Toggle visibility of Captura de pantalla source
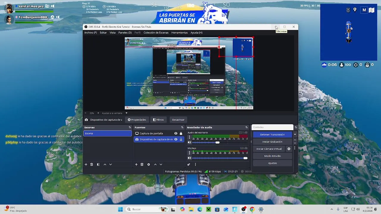Viewport: 381px width, 214px height. (x=176, y=133)
